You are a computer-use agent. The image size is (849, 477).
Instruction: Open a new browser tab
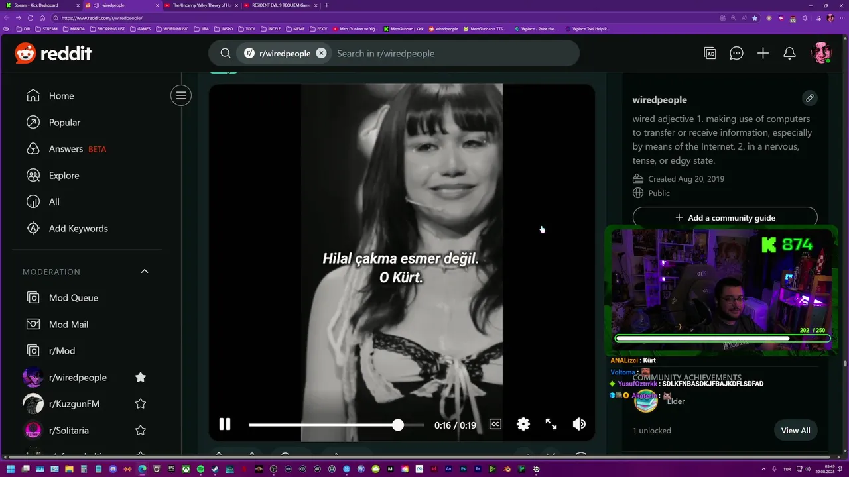pyautogui.click(x=326, y=5)
